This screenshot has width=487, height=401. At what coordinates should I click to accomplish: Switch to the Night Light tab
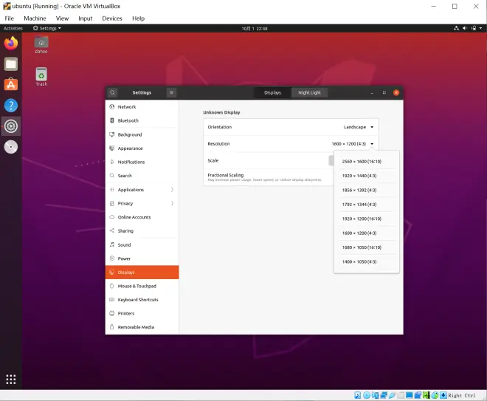pyautogui.click(x=309, y=92)
